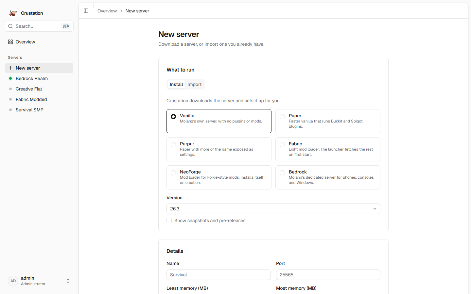The width and height of the screenshot is (471, 294).
Task: Open the Creative Flat server
Action: 39,89
